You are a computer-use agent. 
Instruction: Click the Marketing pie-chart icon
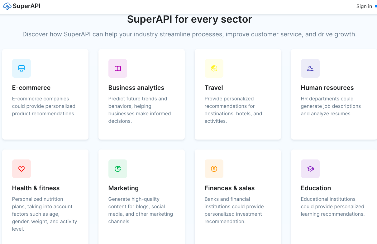pyautogui.click(x=118, y=169)
